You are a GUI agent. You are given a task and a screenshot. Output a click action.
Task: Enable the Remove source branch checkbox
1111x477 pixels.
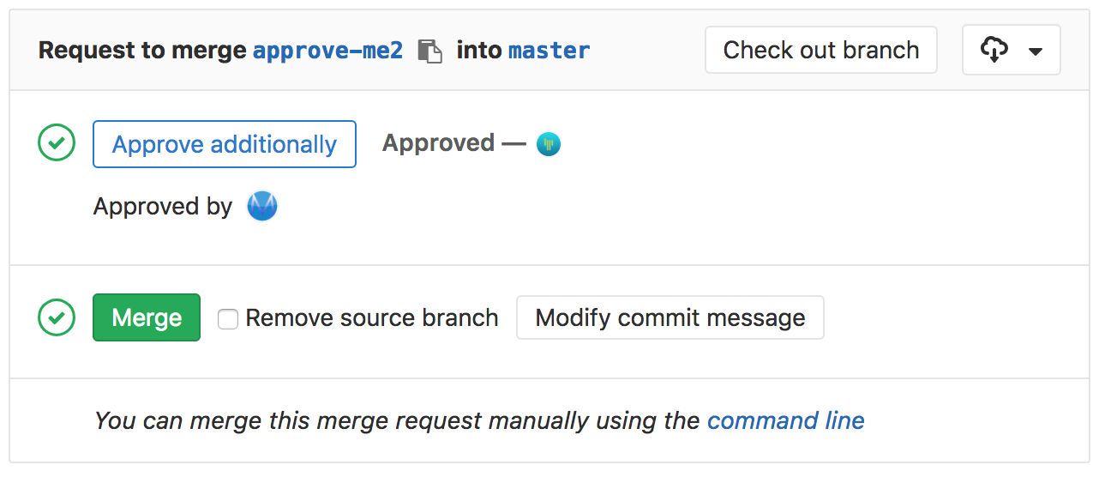click(x=227, y=318)
